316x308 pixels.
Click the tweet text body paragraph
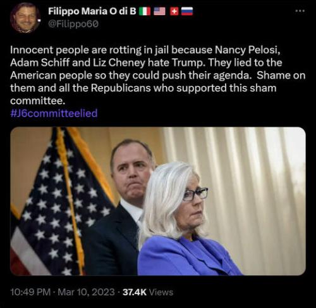point(157,75)
